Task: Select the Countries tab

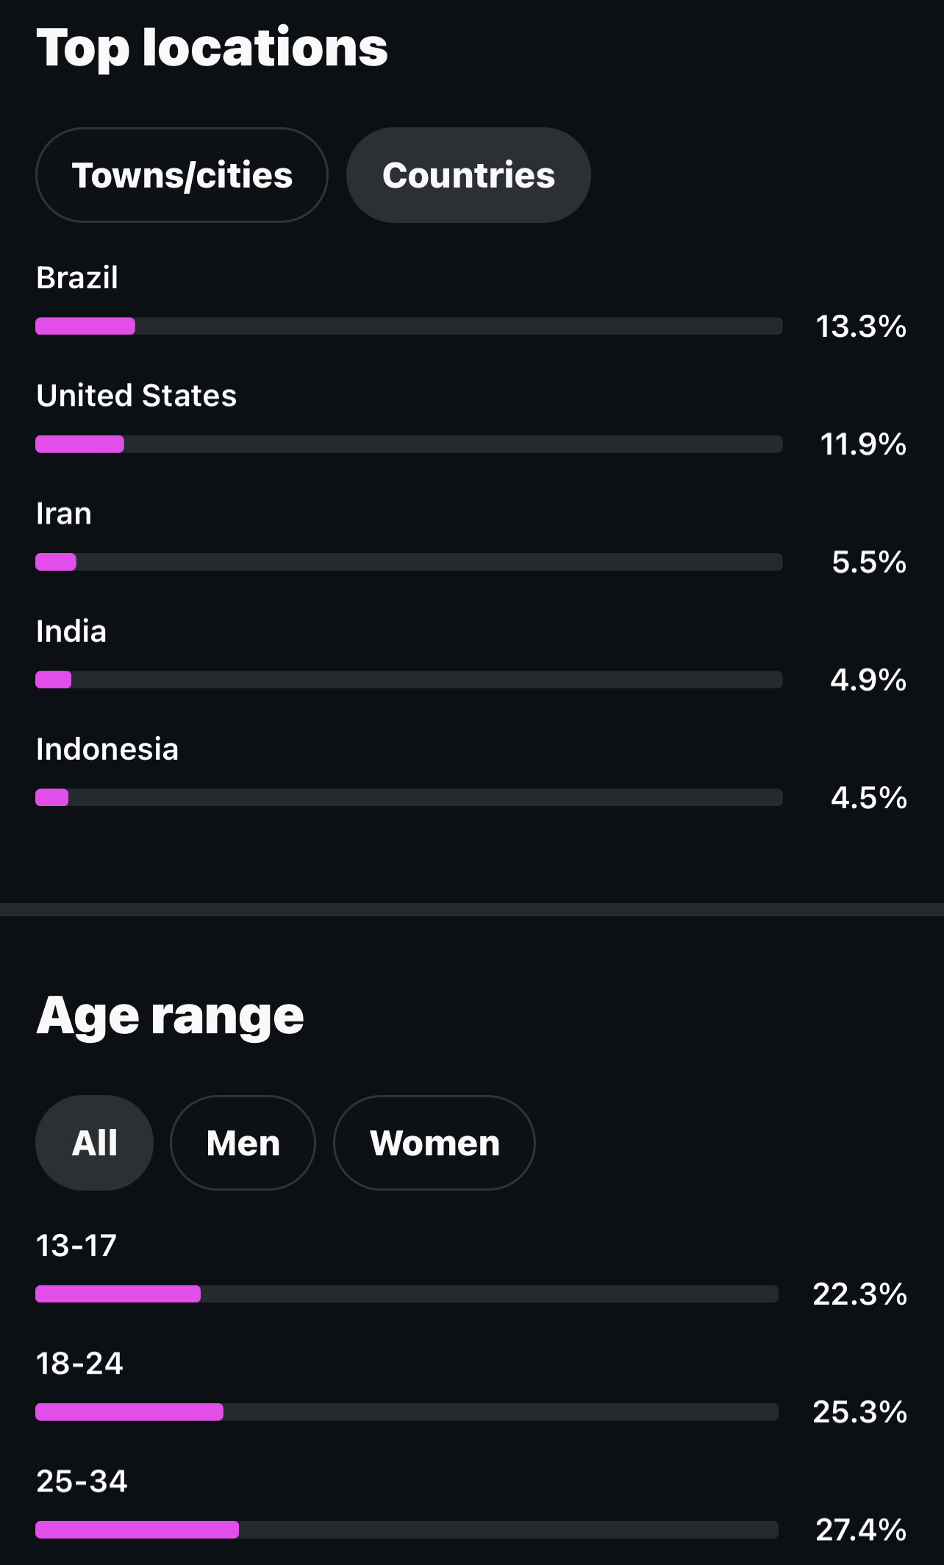Action: tap(468, 175)
